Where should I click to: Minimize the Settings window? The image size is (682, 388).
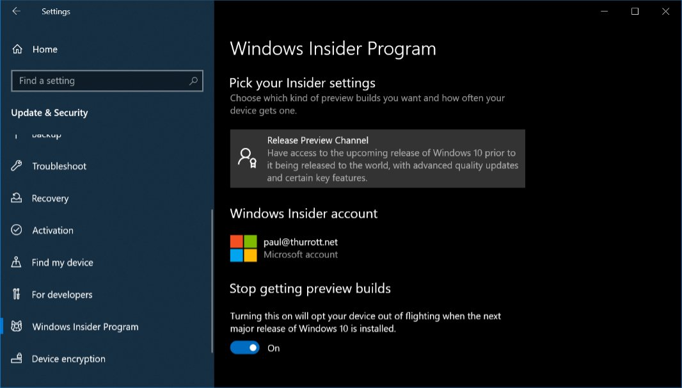pos(604,12)
